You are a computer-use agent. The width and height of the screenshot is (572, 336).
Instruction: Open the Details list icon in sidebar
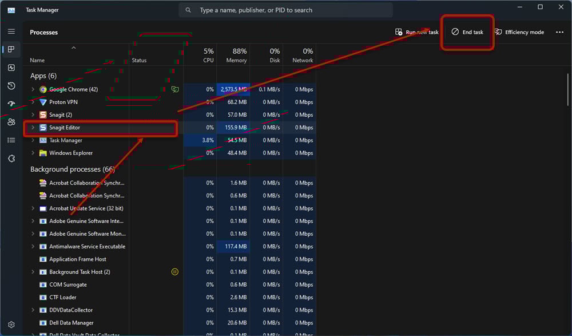click(11, 140)
